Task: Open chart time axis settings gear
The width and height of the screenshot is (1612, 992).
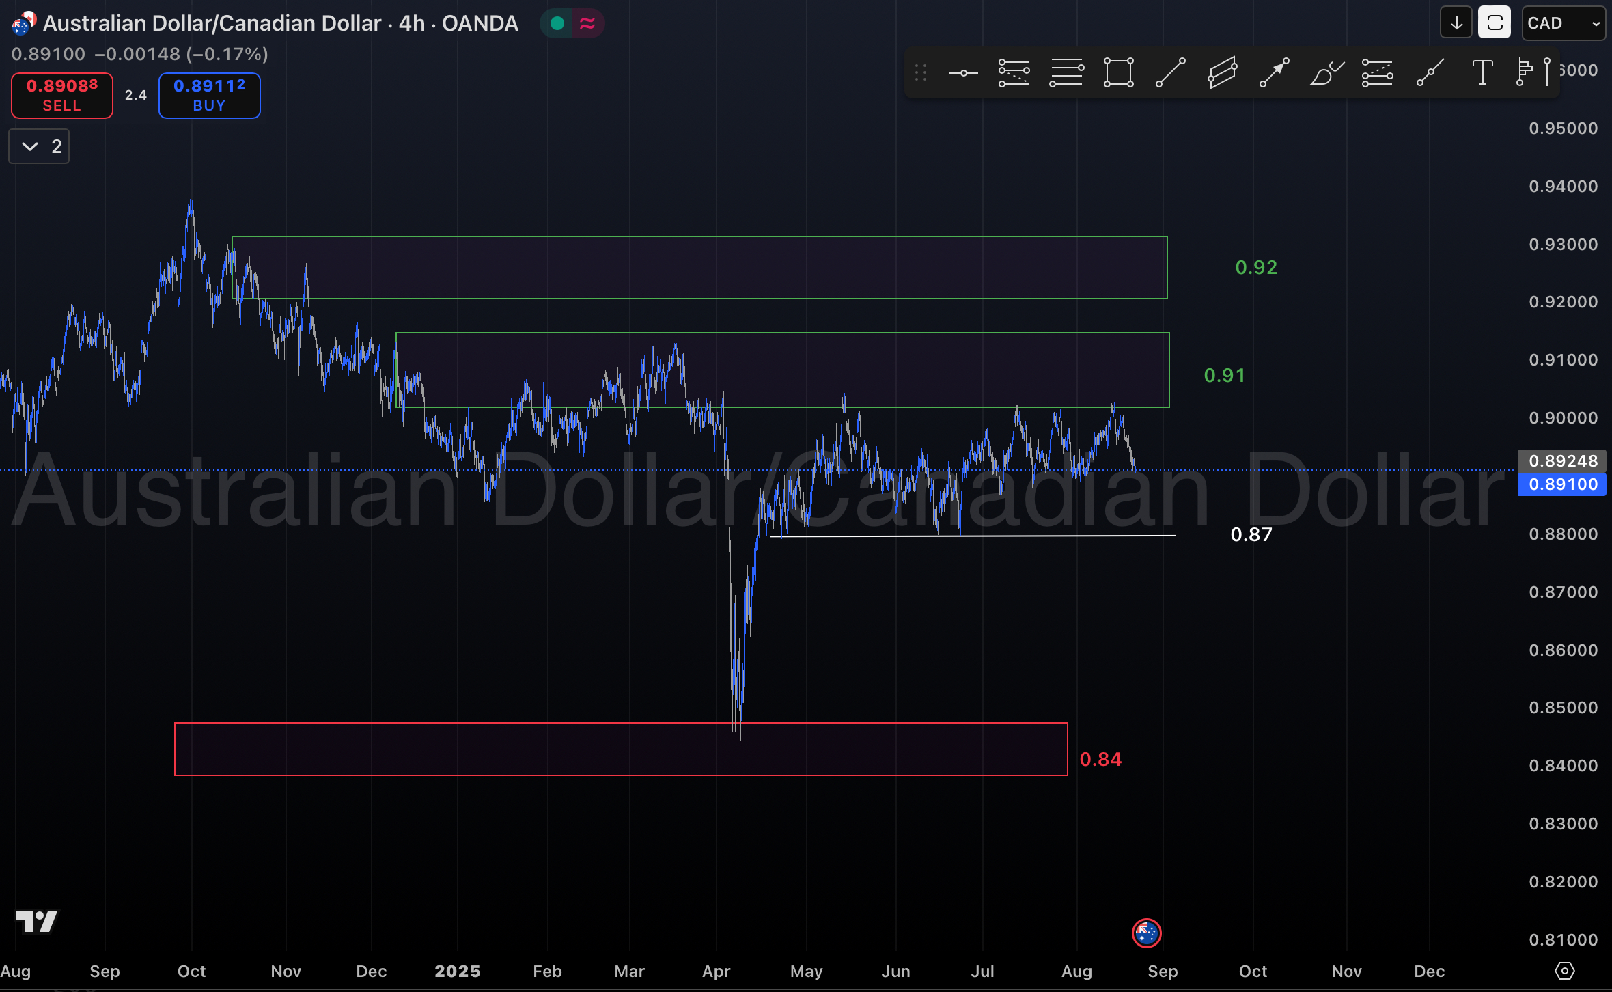Action: pyautogui.click(x=1564, y=971)
